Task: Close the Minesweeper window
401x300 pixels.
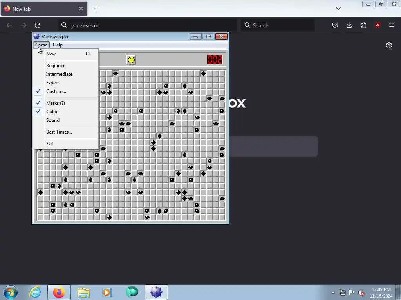Action: 222,36
